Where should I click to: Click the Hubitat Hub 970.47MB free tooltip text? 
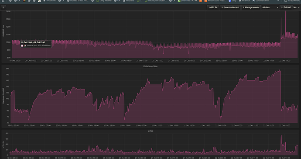[x=38, y=45]
